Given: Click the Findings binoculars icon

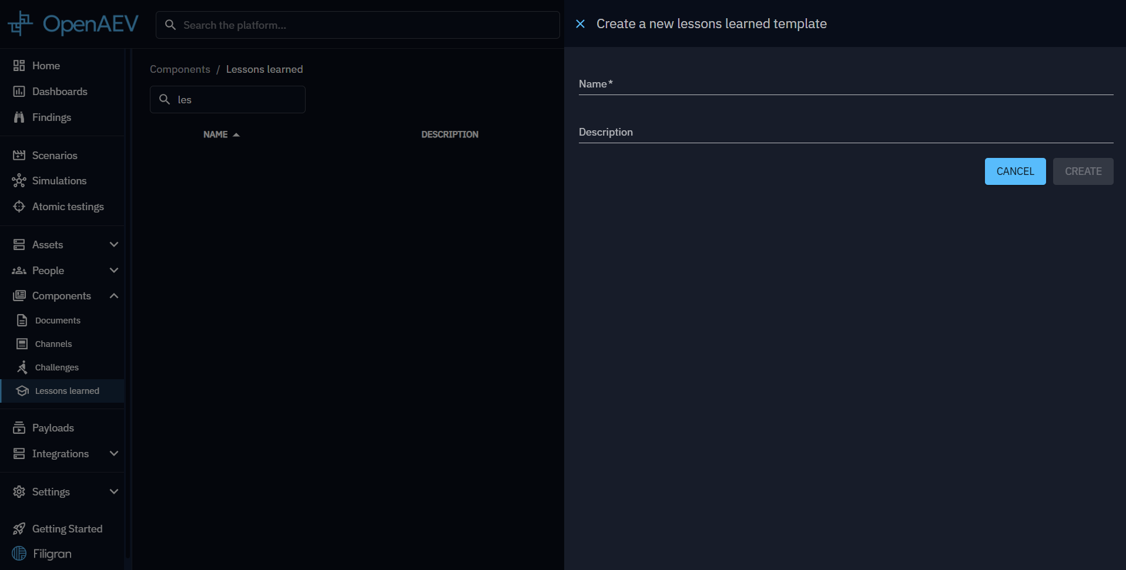Looking at the screenshot, I should click(19, 117).
